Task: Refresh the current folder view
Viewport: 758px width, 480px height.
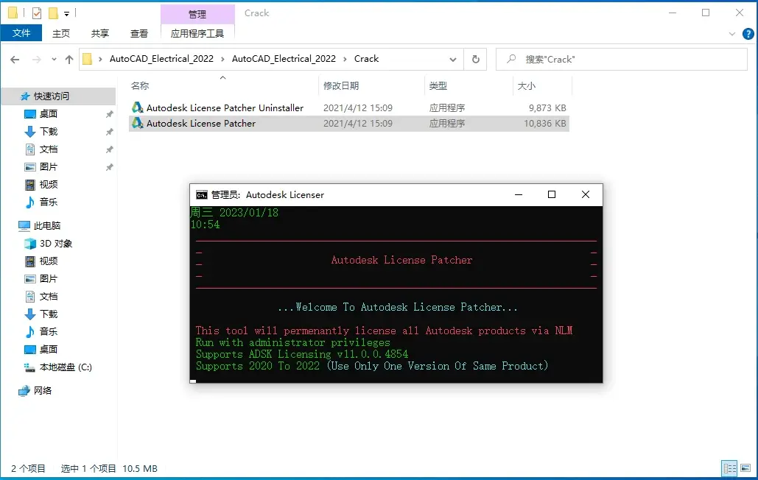Action: point(476,60)
